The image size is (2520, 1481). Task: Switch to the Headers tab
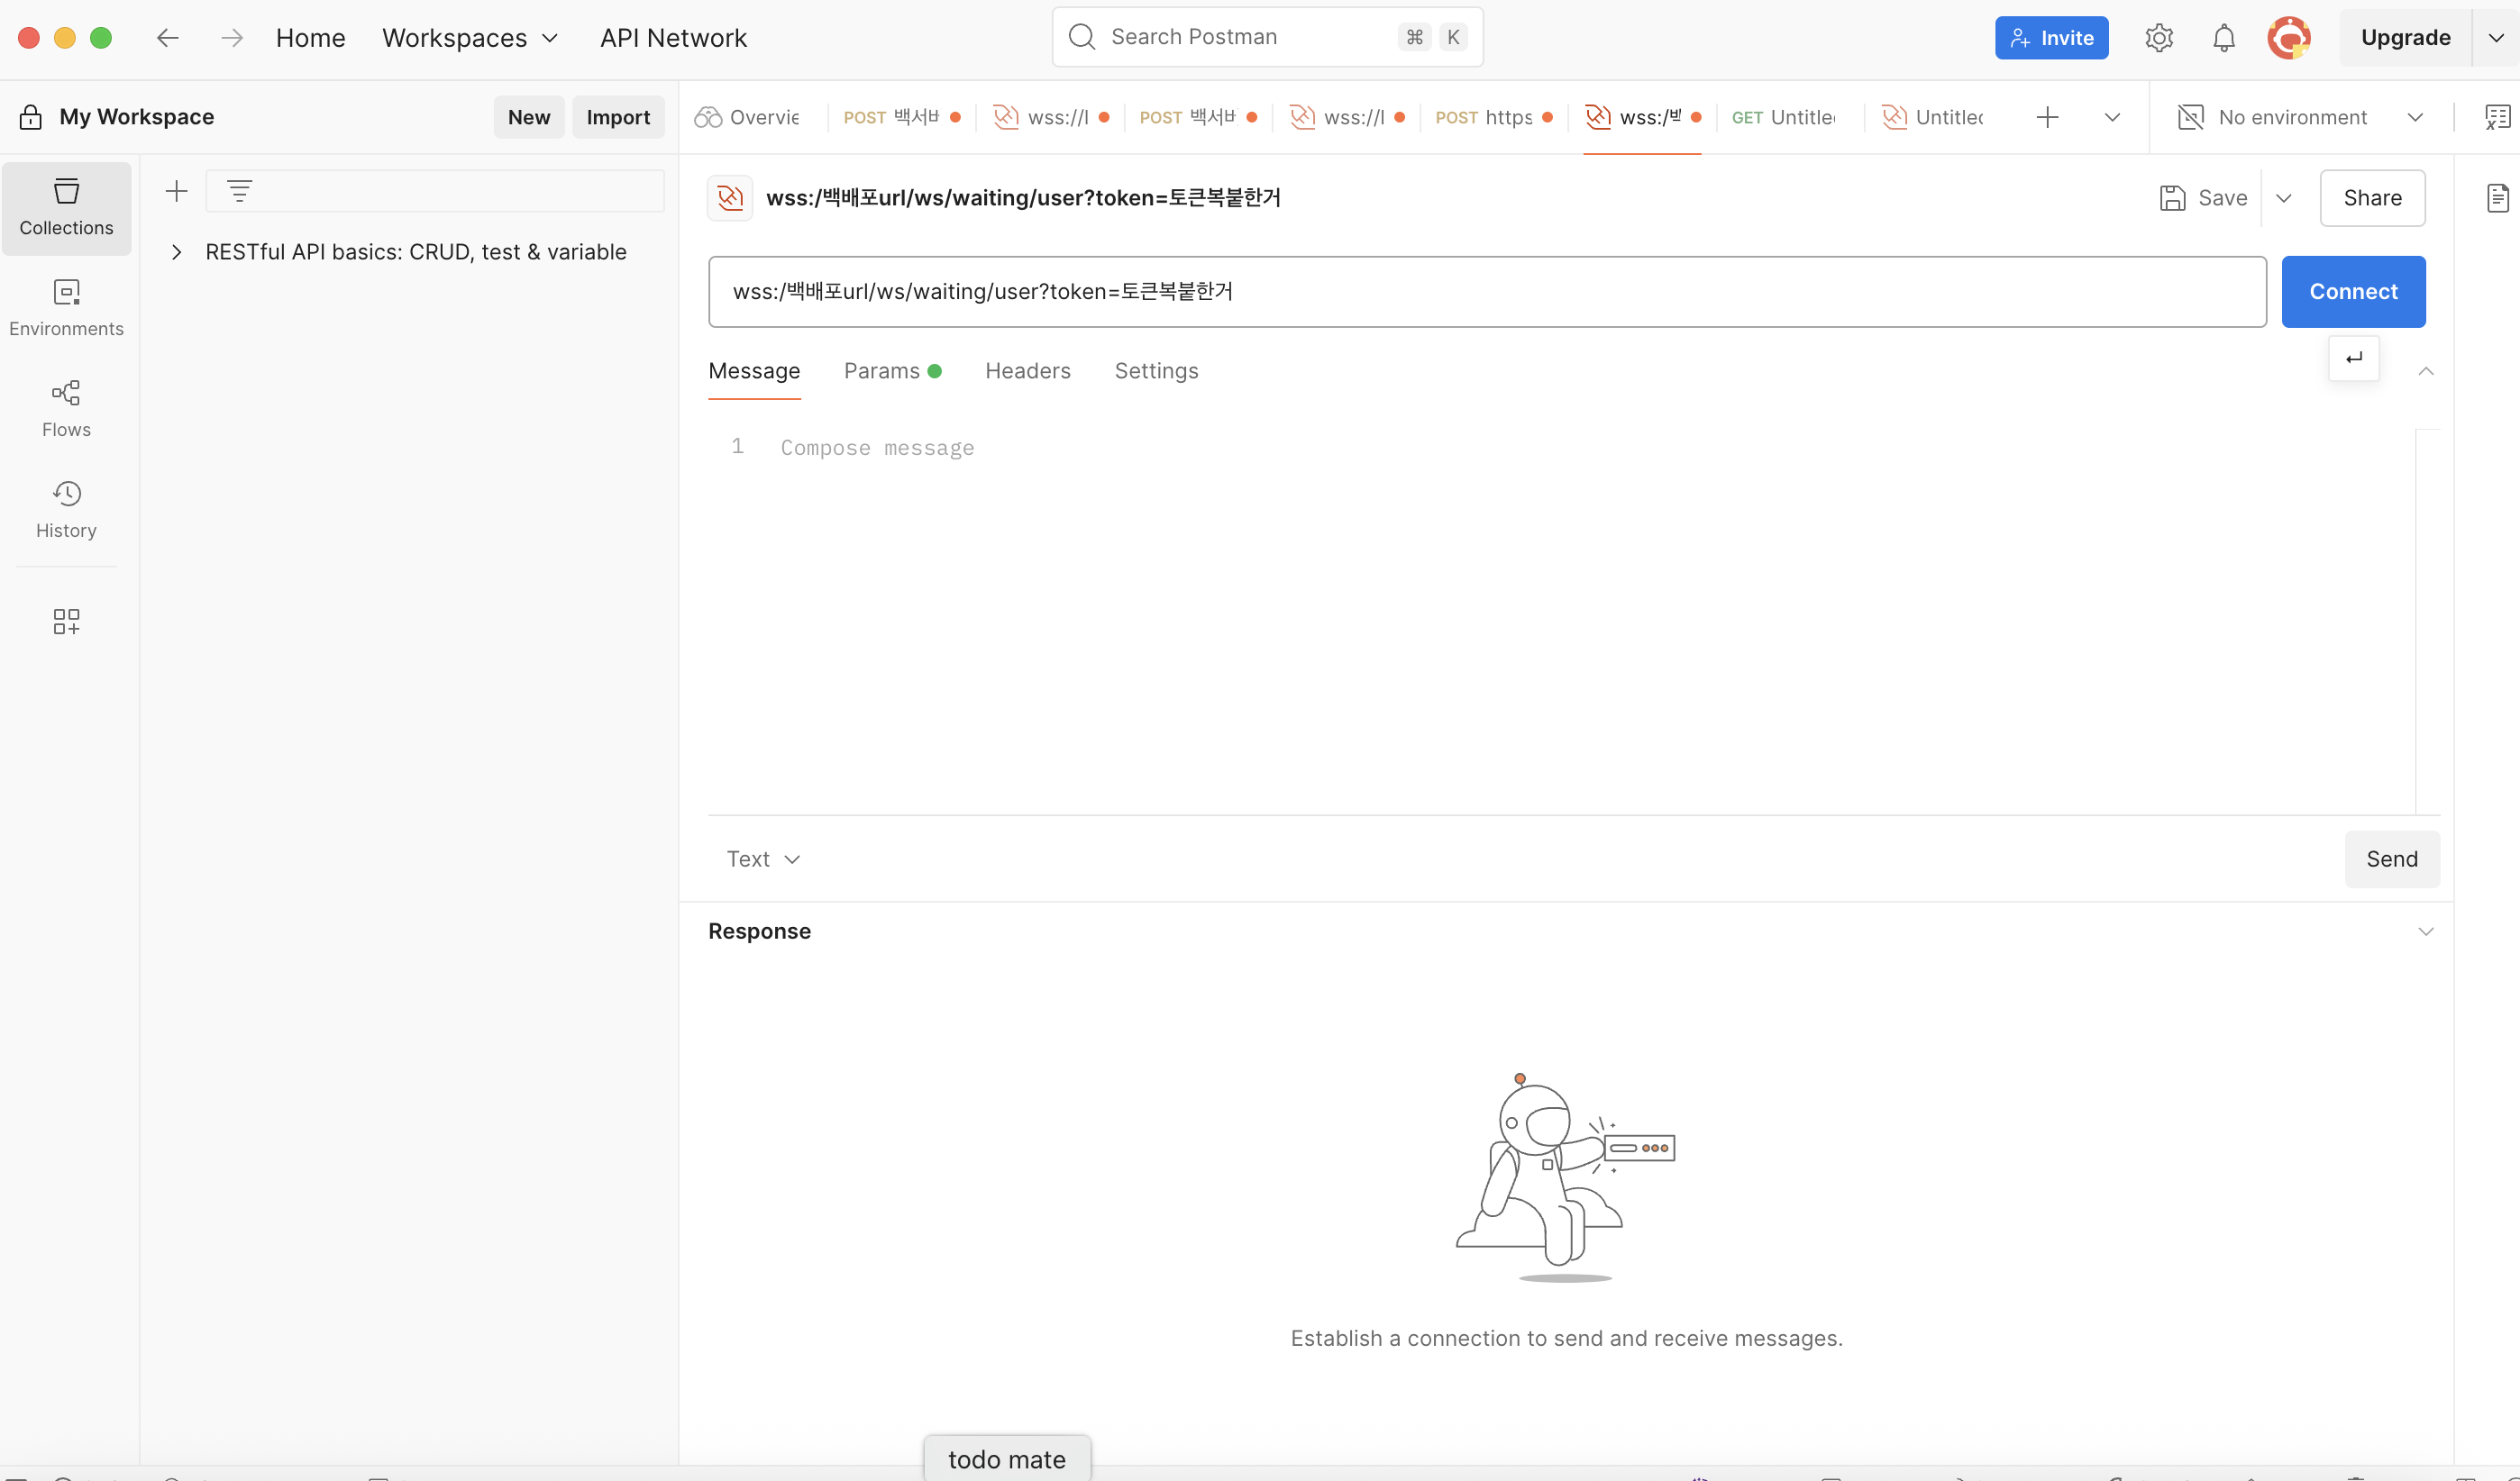coord(1027,371)
